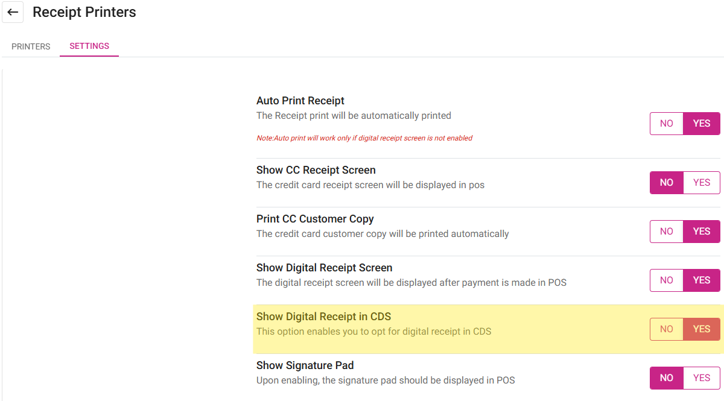Click the red auto print note text
This screenshot has width=724, height=401.
[364, 138]
